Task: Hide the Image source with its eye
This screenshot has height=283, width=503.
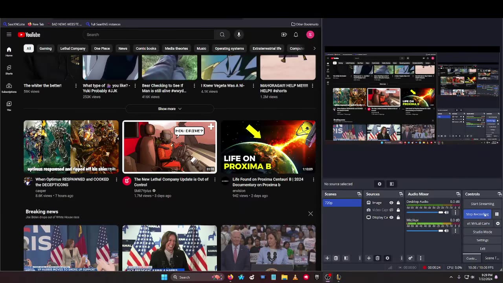Action: click(x=391, y=203)
